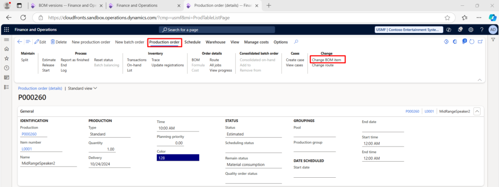Viewport: 499px width, 187px height.
Task: Open Workspaces icon in left sidebar
Action: click(6, 77)
